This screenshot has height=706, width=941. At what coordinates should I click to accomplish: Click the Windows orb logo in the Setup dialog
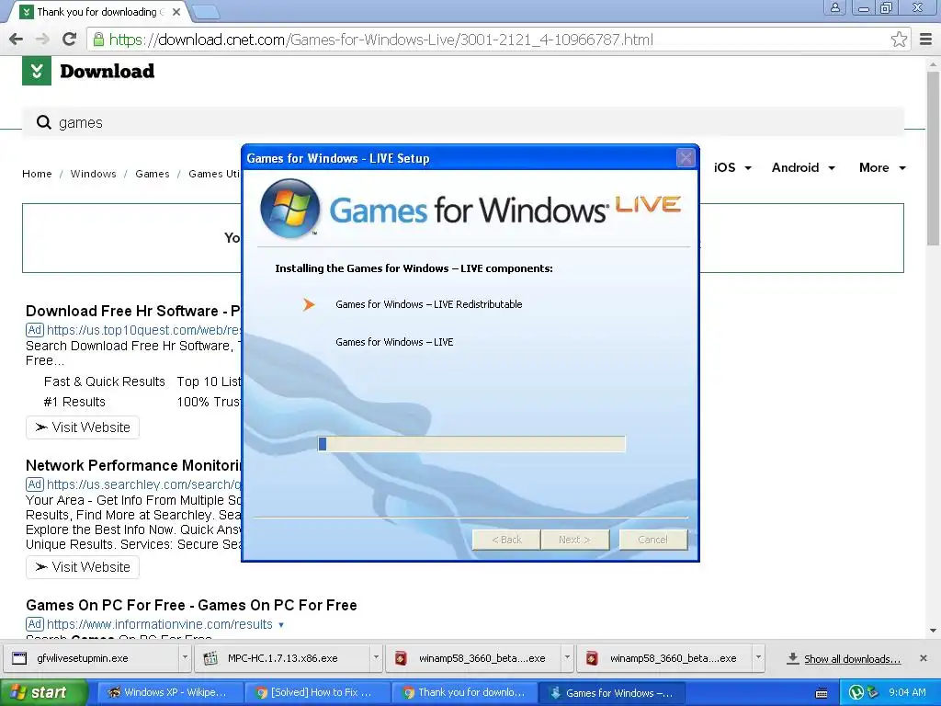pyautogui.click(x=289, y=208)
